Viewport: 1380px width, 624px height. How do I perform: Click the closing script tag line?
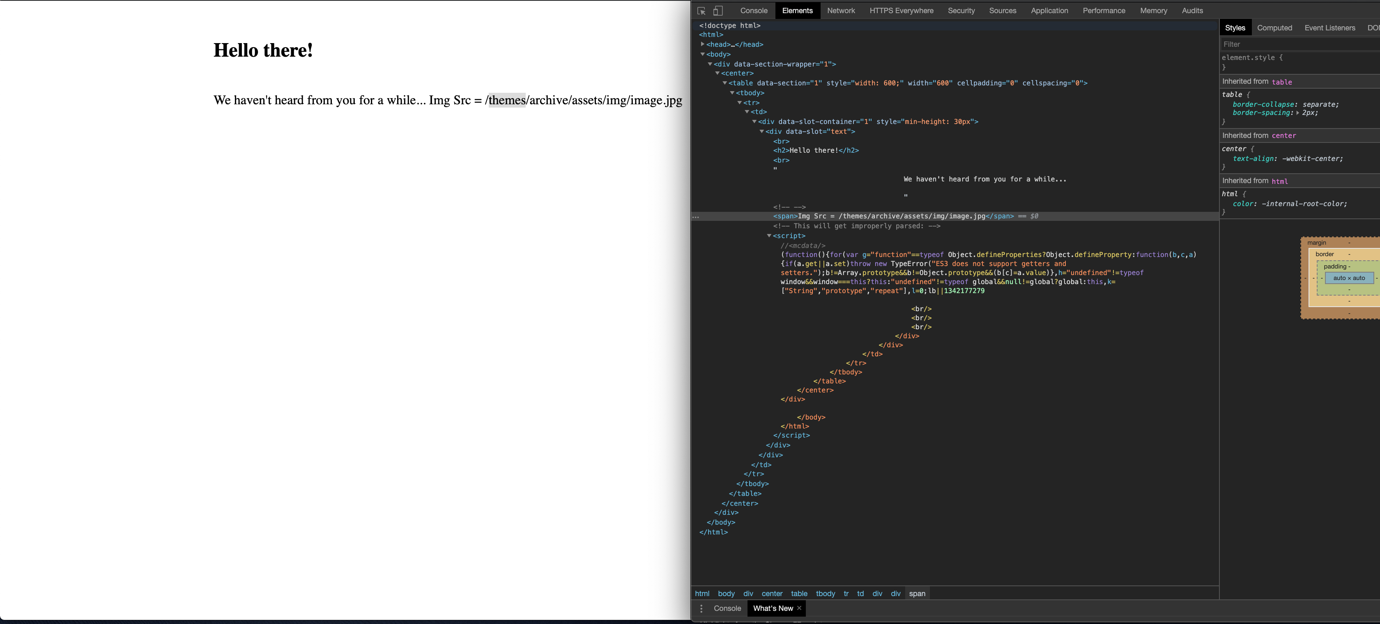point(791,436)
